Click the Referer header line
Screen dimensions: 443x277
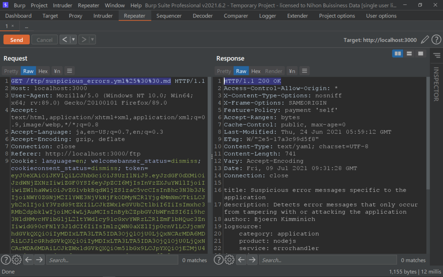76,154
